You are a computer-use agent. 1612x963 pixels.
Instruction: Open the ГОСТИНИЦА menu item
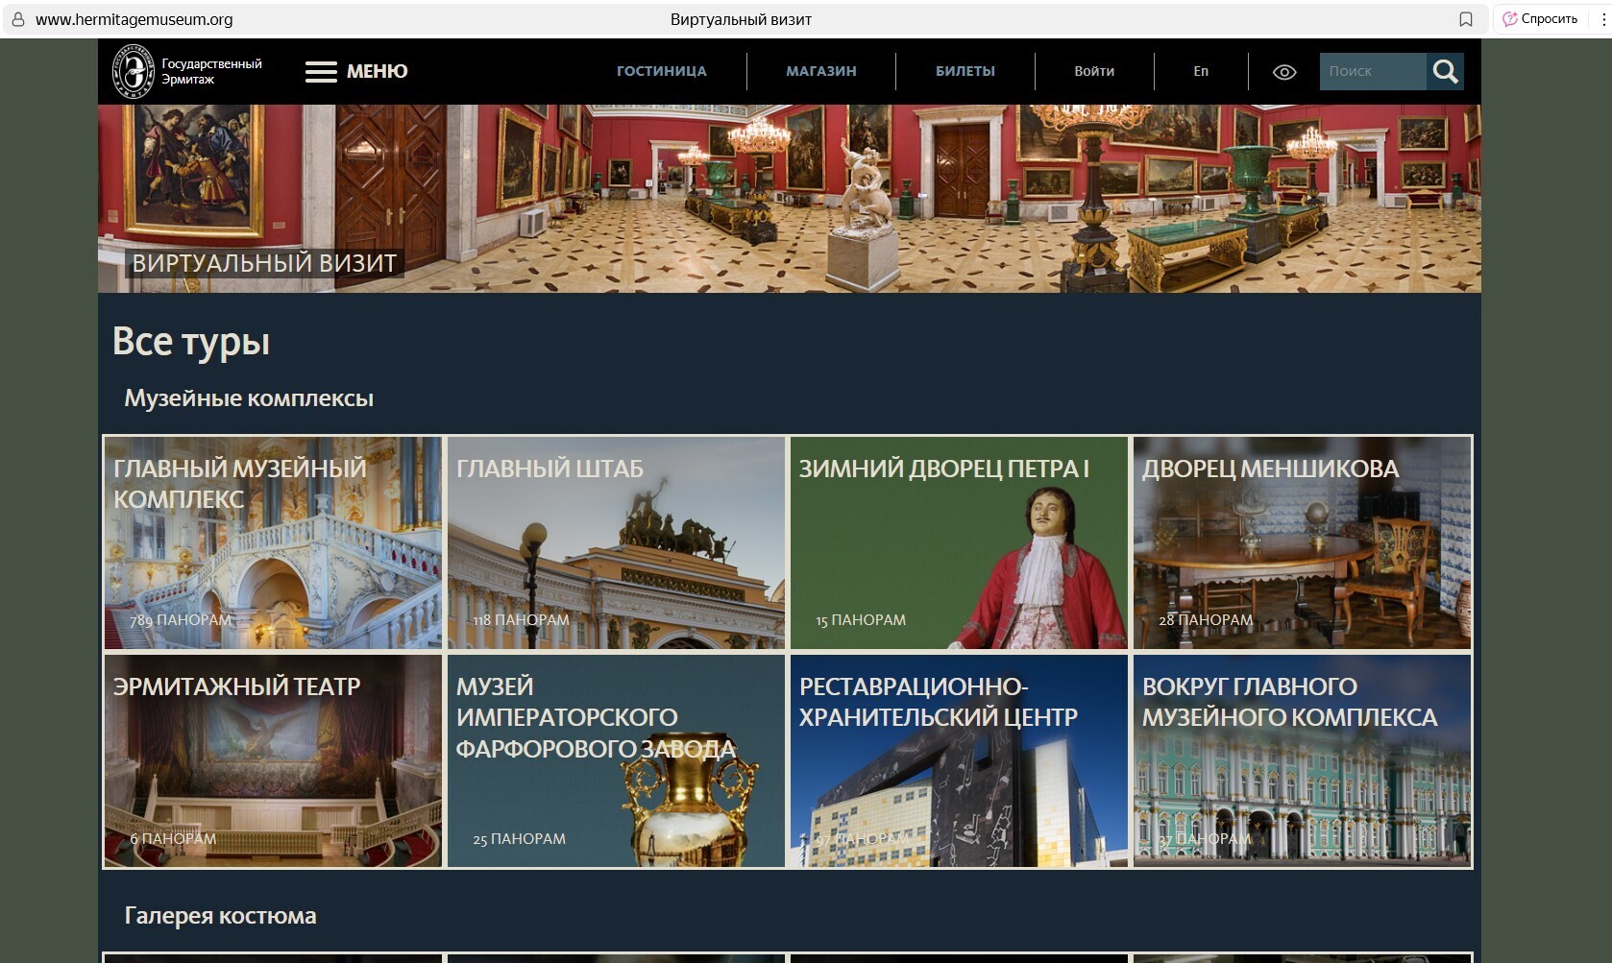pos(661,71)
